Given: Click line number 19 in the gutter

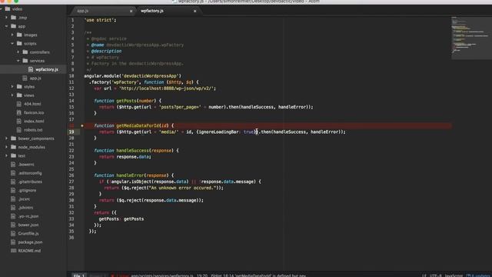Looking at the screenshot, I should coord(72,132).
